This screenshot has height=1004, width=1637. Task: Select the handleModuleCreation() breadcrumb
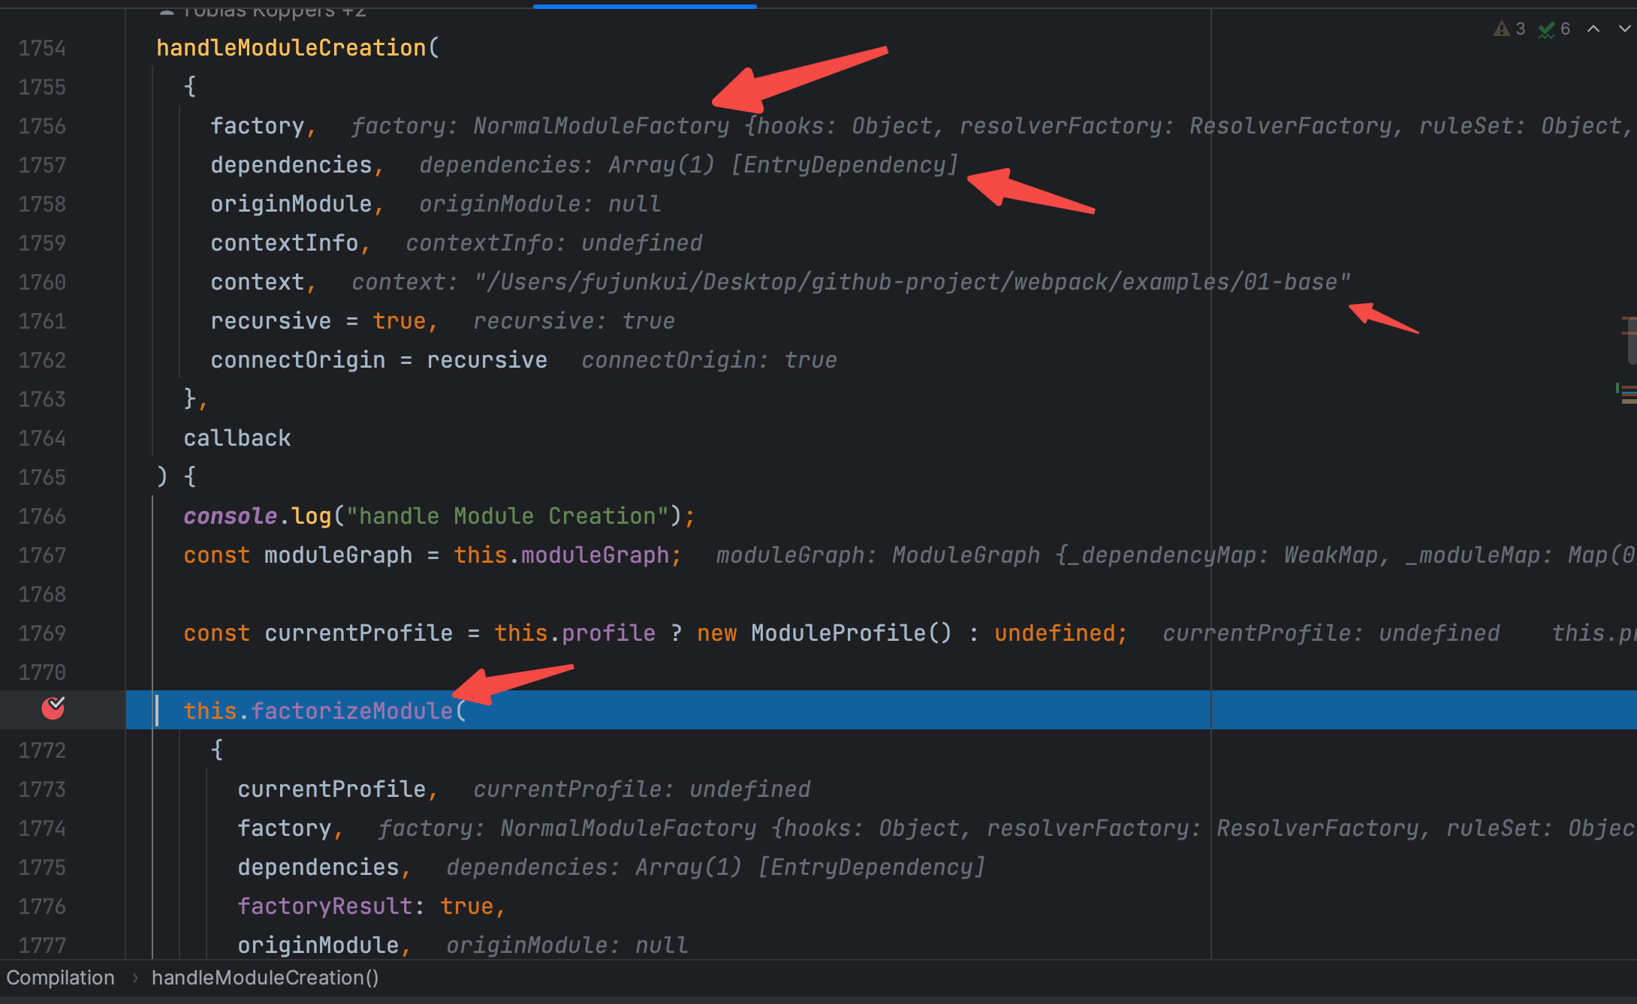[265, 978]
